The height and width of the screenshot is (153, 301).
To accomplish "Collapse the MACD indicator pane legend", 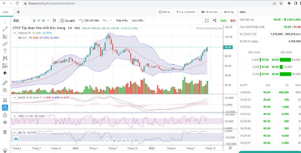I will [15, 97].
